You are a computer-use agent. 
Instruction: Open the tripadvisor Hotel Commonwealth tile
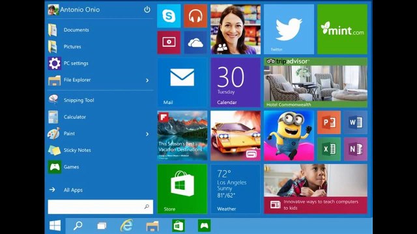coord(315,83)
